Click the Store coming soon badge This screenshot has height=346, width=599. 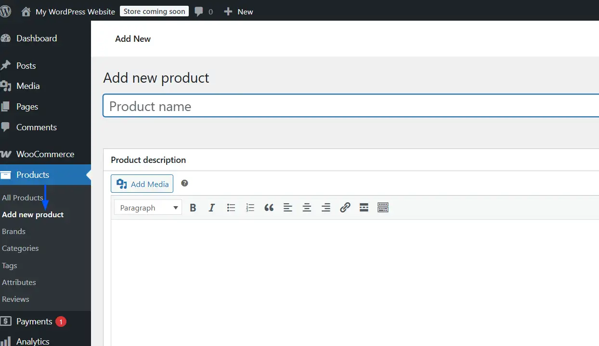point(154,12)
